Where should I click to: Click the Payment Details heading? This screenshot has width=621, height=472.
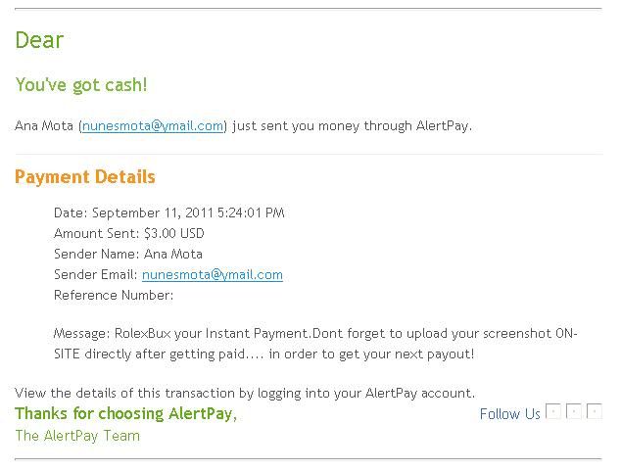click(85, 177)
